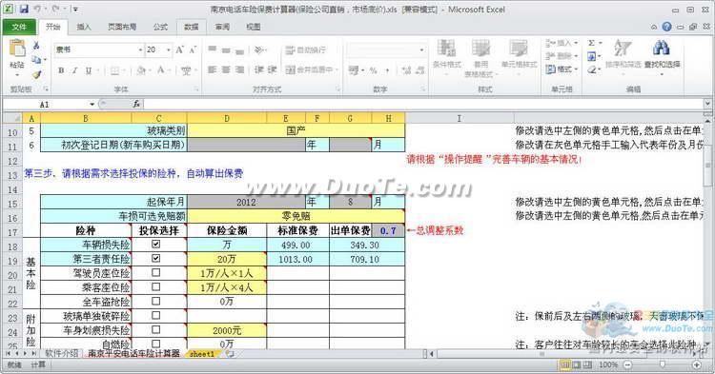Open the Sort and Filter tool
The width and height of the screenshot is (715, 374).
coord(623,48)
